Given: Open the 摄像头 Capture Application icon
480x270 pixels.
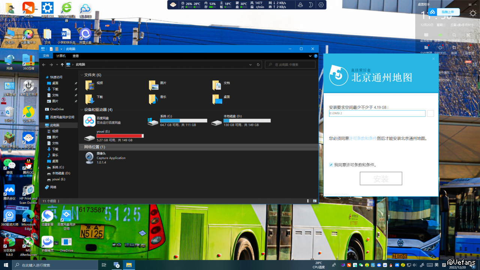Looking at the screenshot, I should pos(90,158).
